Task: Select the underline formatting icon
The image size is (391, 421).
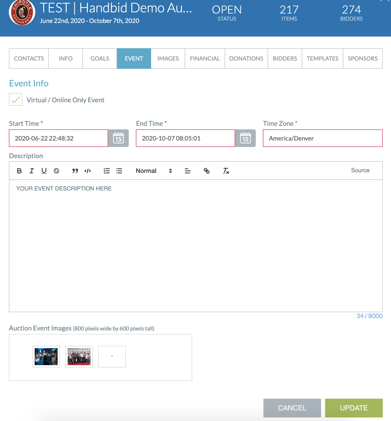Action: 44,171
